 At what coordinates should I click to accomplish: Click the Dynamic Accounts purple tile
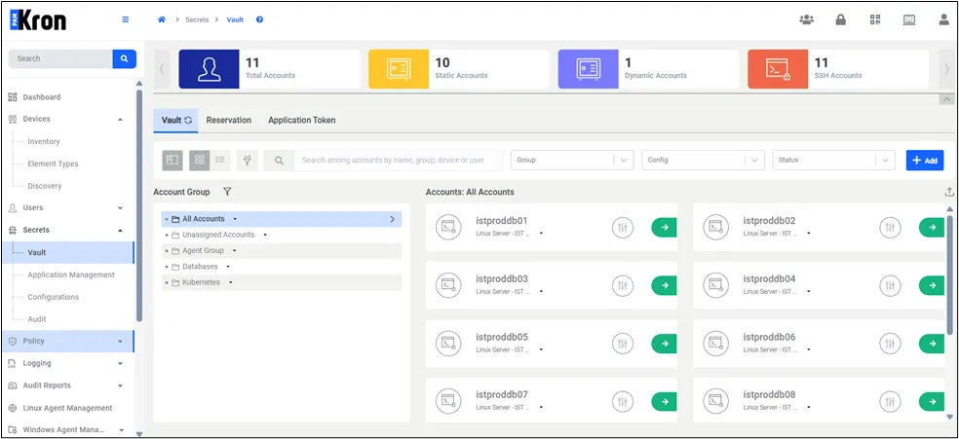pos(588,69)
